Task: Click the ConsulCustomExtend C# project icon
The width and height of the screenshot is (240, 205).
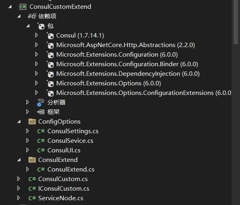Action: (x=23, y=7)
